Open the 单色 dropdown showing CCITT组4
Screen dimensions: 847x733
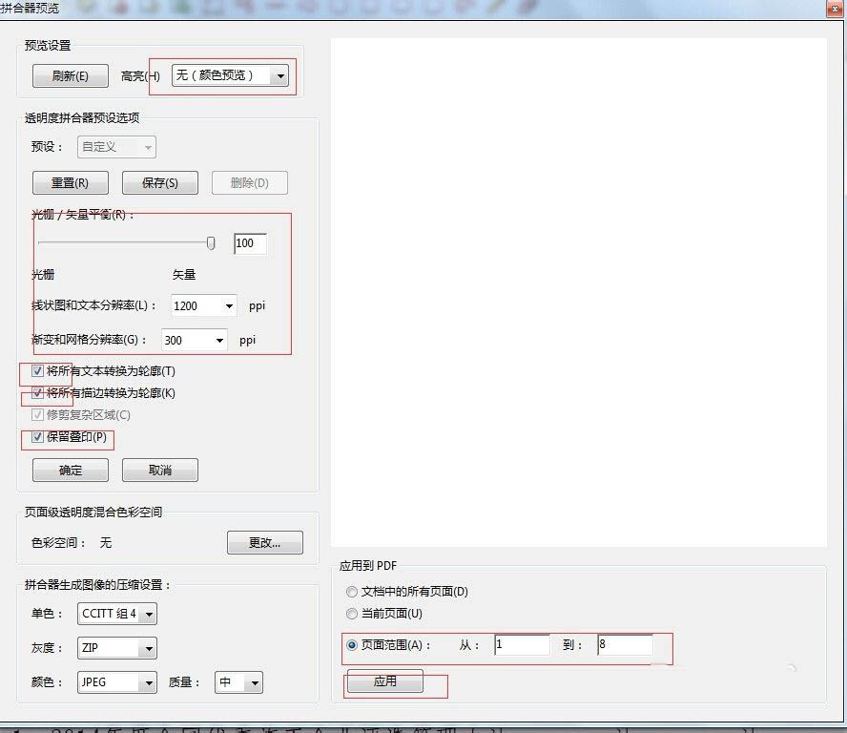tap(116, 614)
